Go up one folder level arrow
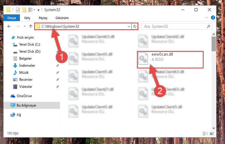The image size is (225, 144). coord(31,26)
